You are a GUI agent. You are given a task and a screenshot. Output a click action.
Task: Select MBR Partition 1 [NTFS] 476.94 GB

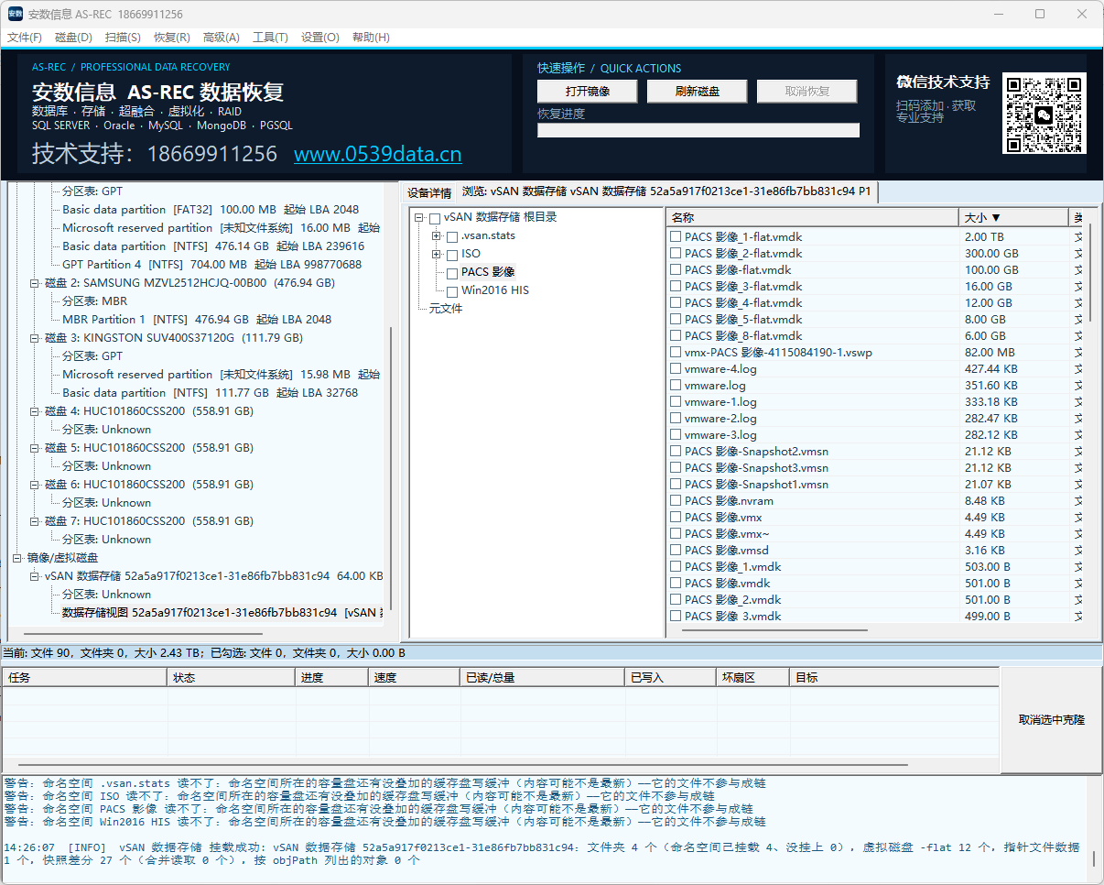(x=197, y=320)
